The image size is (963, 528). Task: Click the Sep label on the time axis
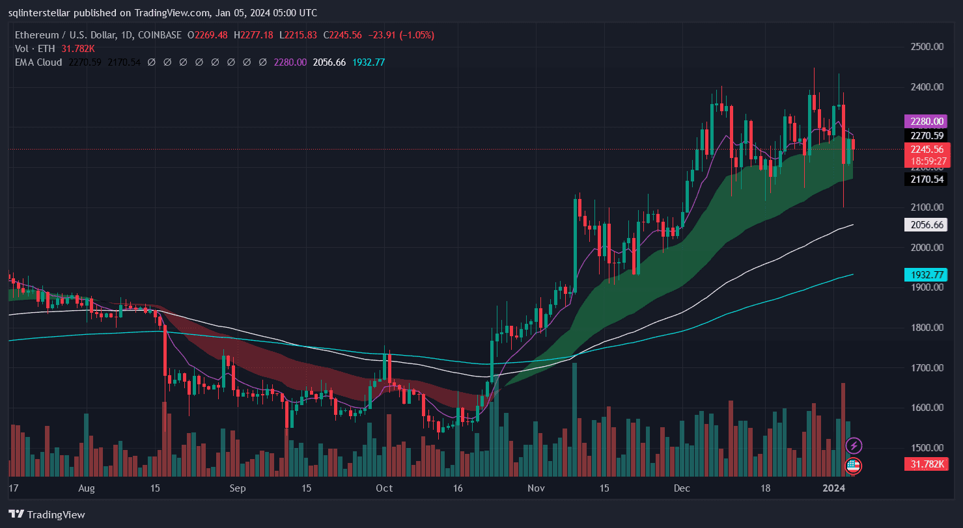pos(238,488)
